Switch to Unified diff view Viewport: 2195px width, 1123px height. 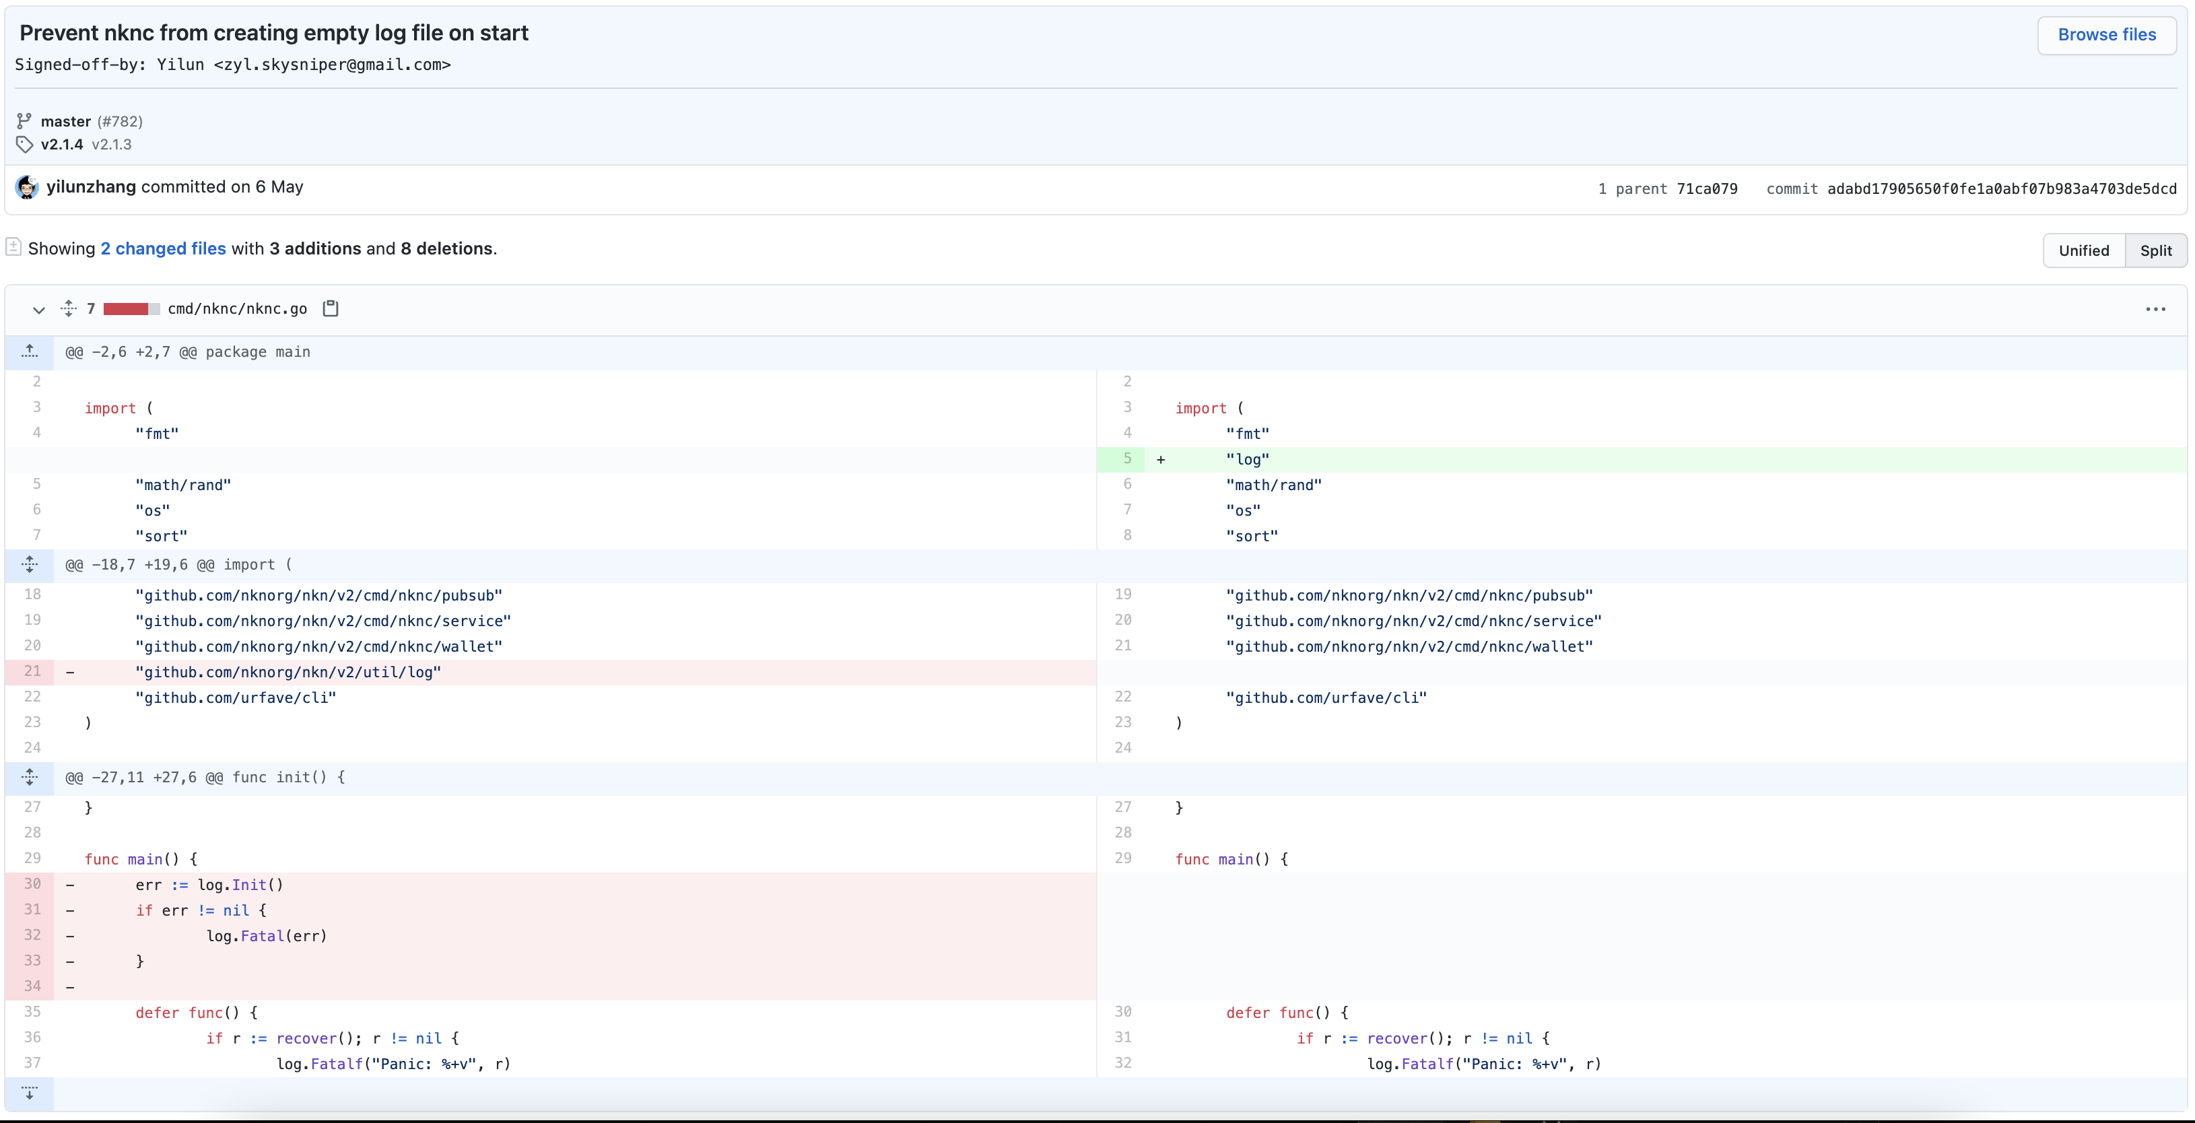(2083, 250)
